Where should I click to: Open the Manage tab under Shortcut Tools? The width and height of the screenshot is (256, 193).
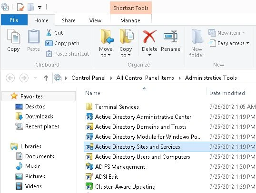click(x=130, y=20)
